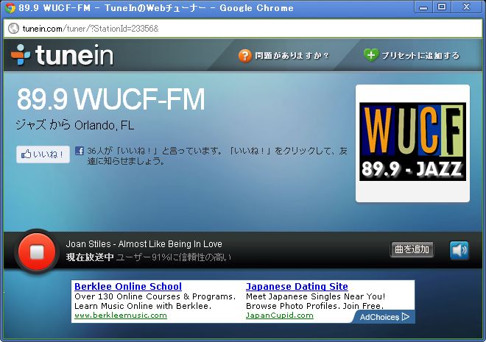486x342 pixels.
Task: Open the Japanese Dating Site ad link
Action: [297, 286]
